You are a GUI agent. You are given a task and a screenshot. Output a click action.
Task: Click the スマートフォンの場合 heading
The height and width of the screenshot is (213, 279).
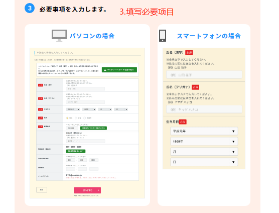coord(209,36)
